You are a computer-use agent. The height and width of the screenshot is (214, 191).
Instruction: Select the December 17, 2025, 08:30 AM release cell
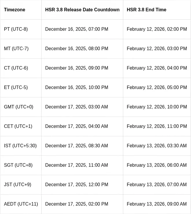click(76, 146)
